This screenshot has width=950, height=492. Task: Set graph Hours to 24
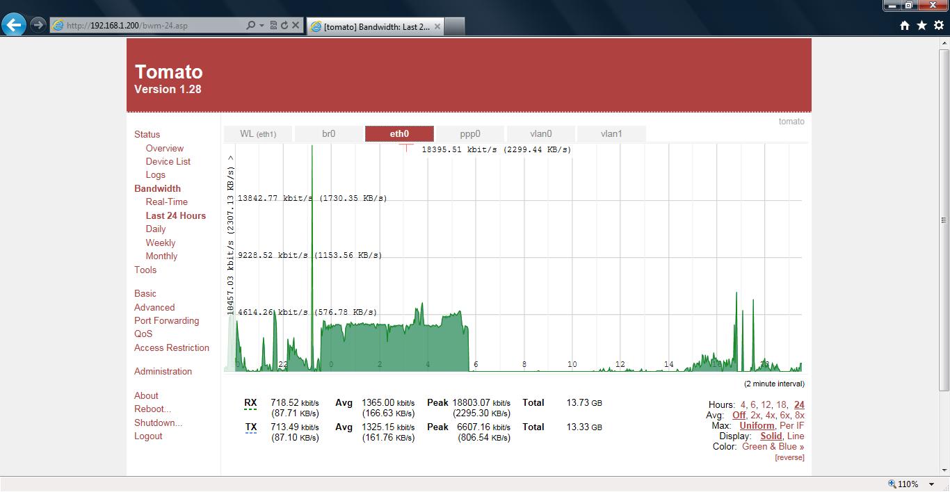pyautogui.click(x=799, y=404)
